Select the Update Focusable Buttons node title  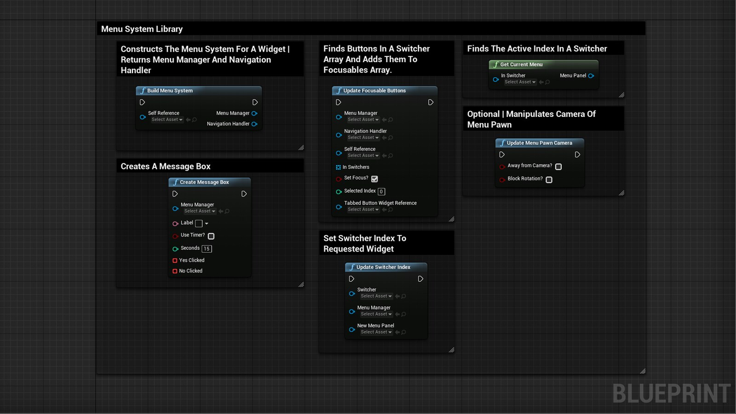pos(374,91)
